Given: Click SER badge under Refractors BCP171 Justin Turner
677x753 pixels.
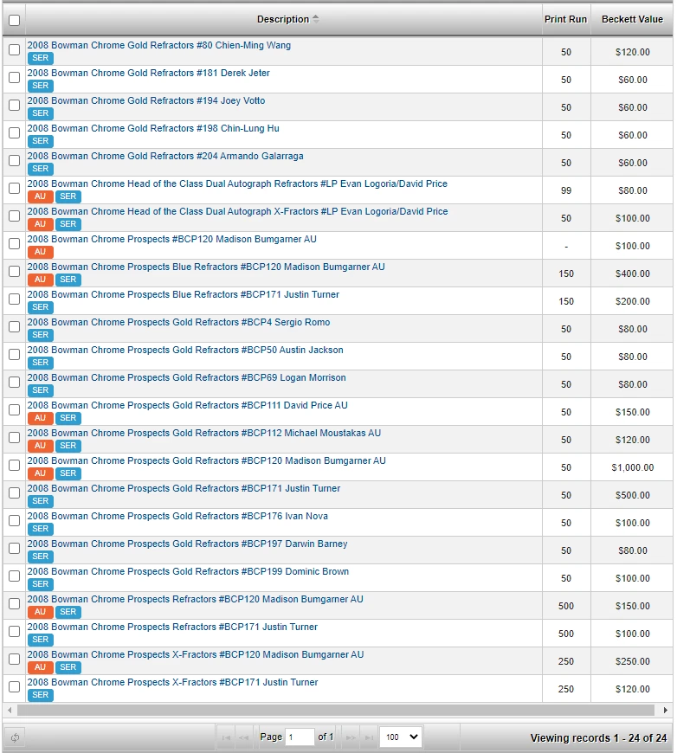Looking at the screenshot, I should pyautogui.click(x=41, y=640).
